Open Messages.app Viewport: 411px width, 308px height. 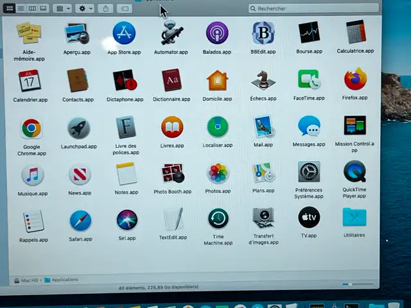[x=309, y=126]
